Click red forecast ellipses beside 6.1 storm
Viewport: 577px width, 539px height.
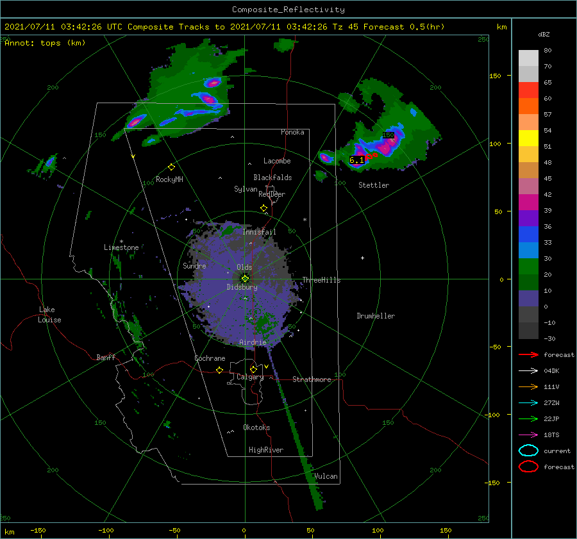[x=371, y=156]
